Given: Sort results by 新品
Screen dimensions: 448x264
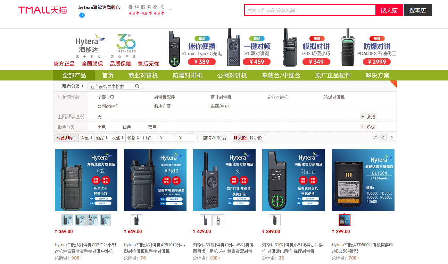Looking at the screenshot, I should 102,138.
